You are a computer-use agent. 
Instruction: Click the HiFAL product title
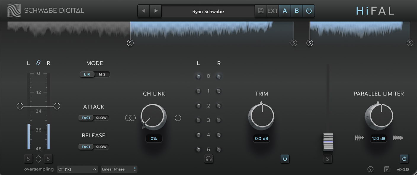click(x=375, y=11)
